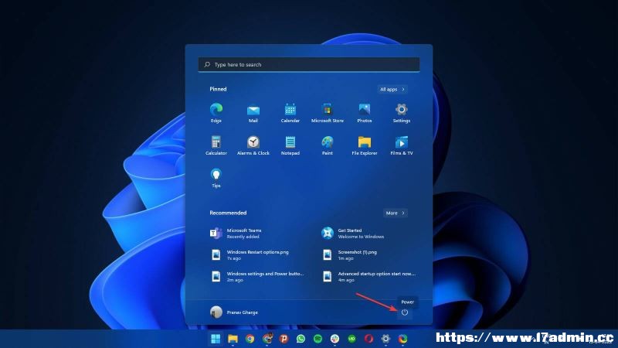
Task: Open Edge from pinned apps
Action: (216, 112)
